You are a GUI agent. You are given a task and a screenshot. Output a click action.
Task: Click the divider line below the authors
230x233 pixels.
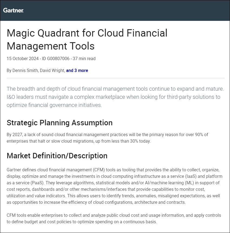click(x=116, y=78)
